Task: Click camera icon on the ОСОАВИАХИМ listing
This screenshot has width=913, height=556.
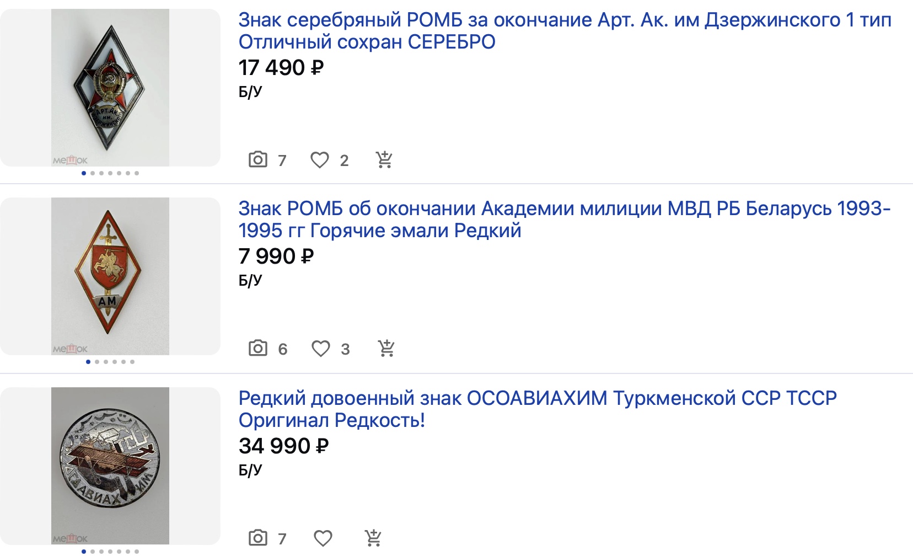Action: pos(258,538)
